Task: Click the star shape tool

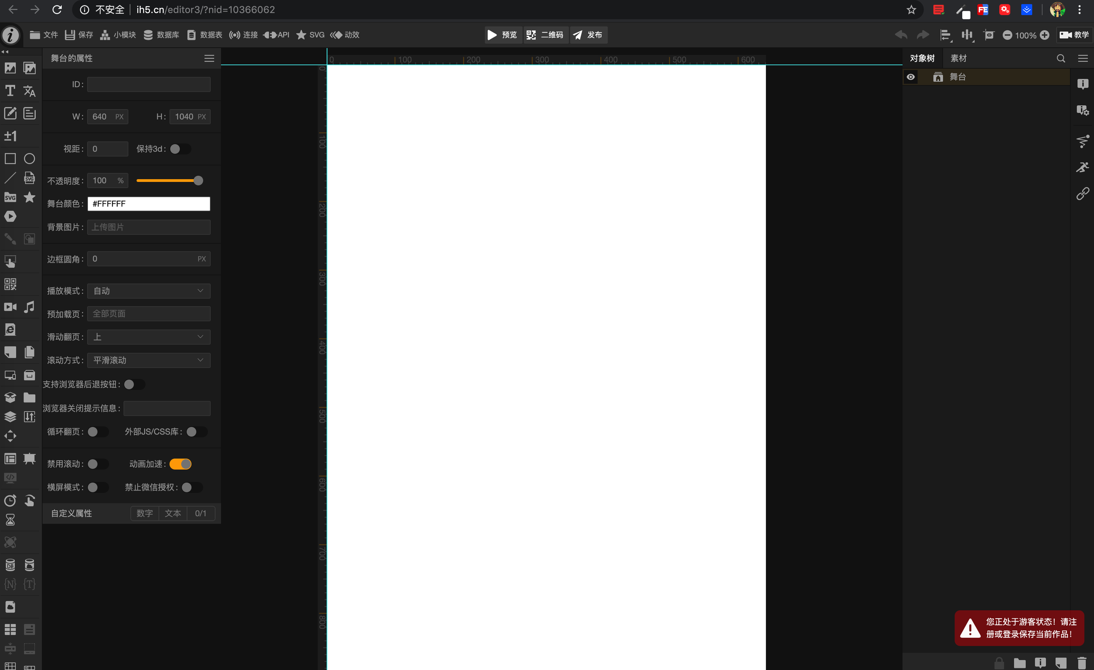Action: pos(29,197)
